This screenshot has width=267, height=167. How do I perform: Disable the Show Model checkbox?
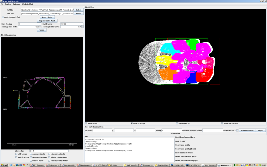click(86, 123)
